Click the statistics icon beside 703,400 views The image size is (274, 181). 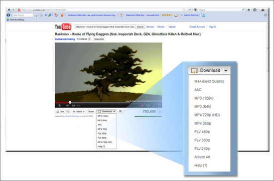pos(159,112)
